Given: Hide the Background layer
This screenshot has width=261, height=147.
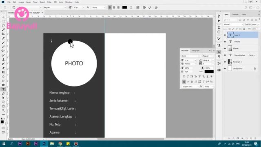Looking at the screenshot, I should [x=225, y=69].
